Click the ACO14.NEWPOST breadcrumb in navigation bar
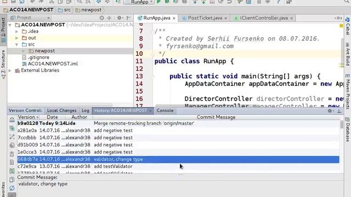The width and height of the screenshot is (351, 197). (x=29, y=10)
